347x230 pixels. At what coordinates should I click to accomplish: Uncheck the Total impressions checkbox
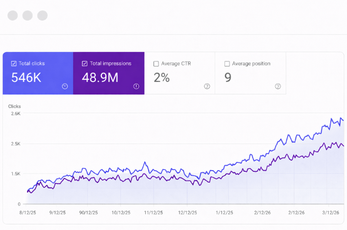click(x=85, y=64)
